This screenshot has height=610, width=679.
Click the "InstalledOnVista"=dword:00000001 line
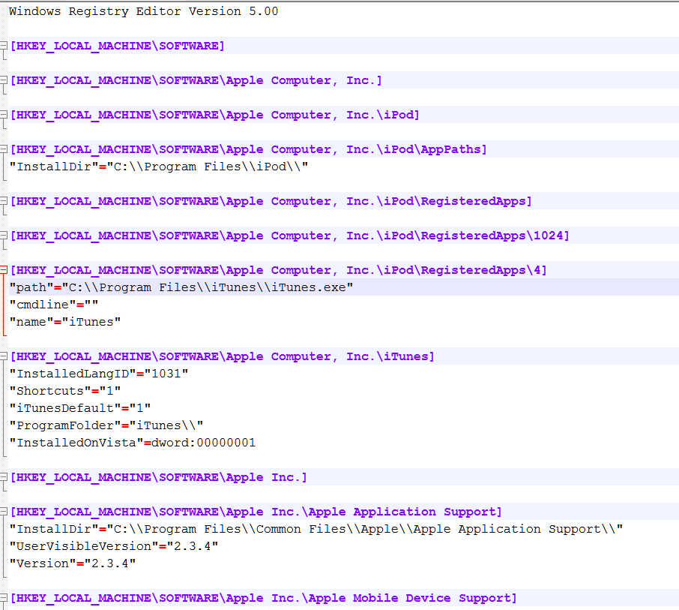pos(133,442)
